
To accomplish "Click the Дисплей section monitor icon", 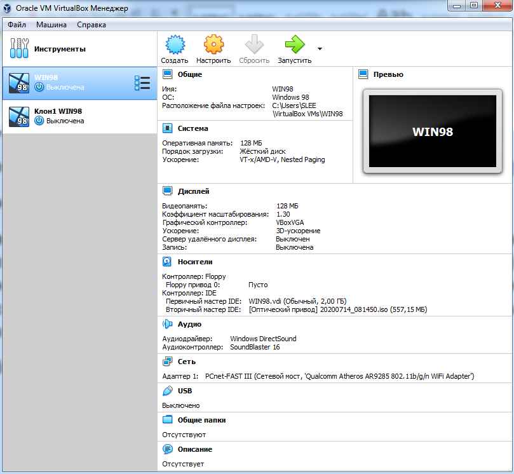I will 168,191.
